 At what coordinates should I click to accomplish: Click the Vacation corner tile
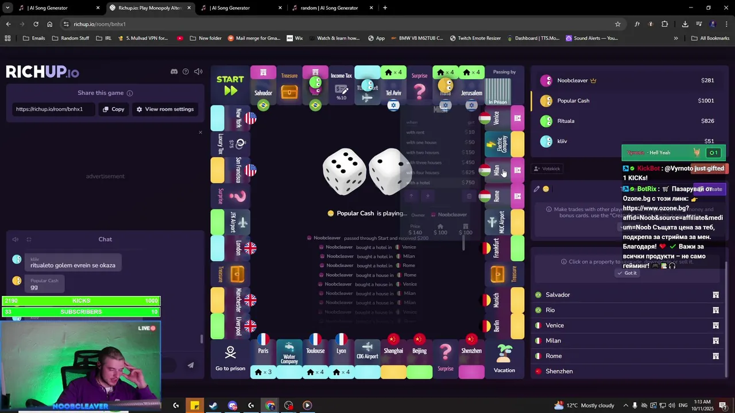point(504,359)
